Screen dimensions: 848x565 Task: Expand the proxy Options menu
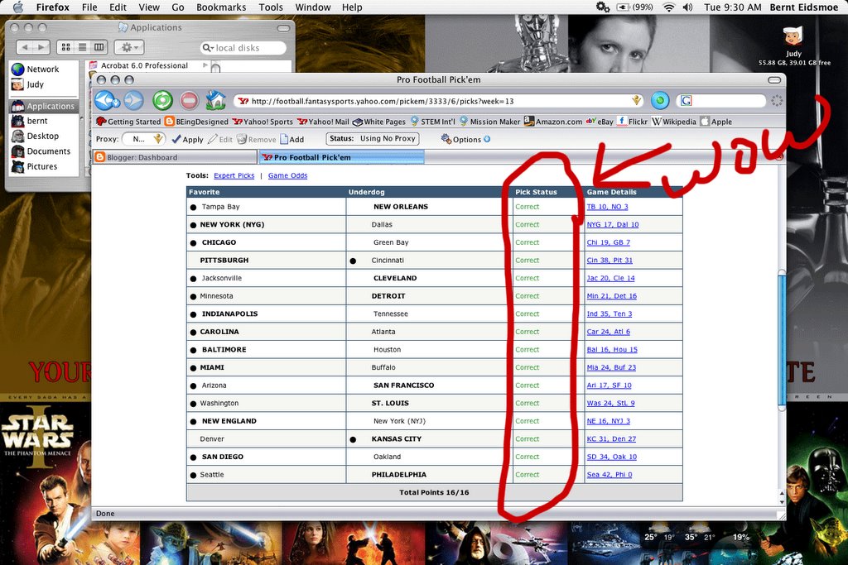(x=465, y=140)
